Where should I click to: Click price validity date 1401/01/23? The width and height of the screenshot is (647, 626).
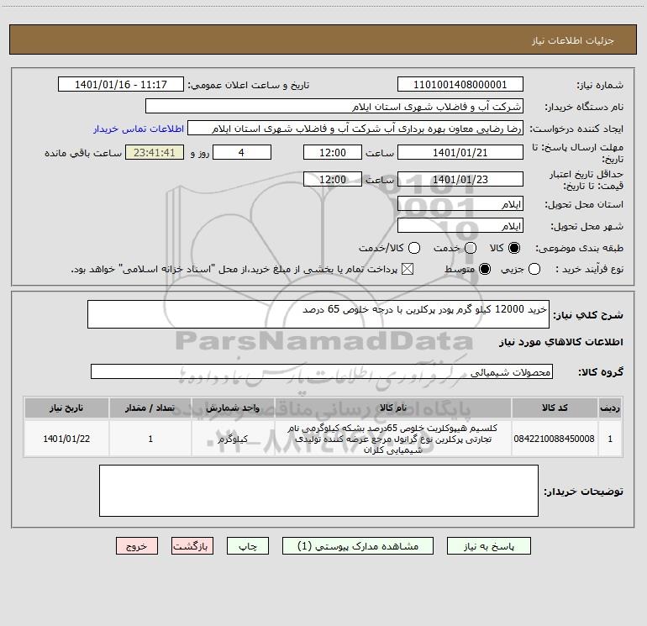click(460, 180)
